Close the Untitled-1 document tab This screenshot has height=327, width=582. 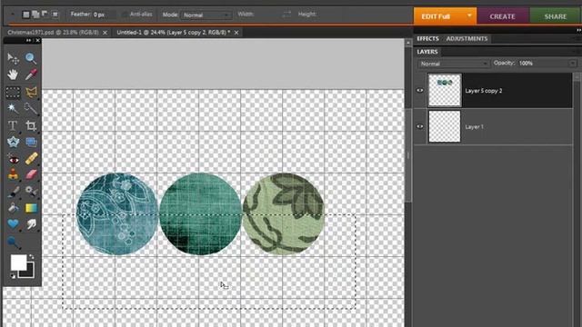point(236,33)
